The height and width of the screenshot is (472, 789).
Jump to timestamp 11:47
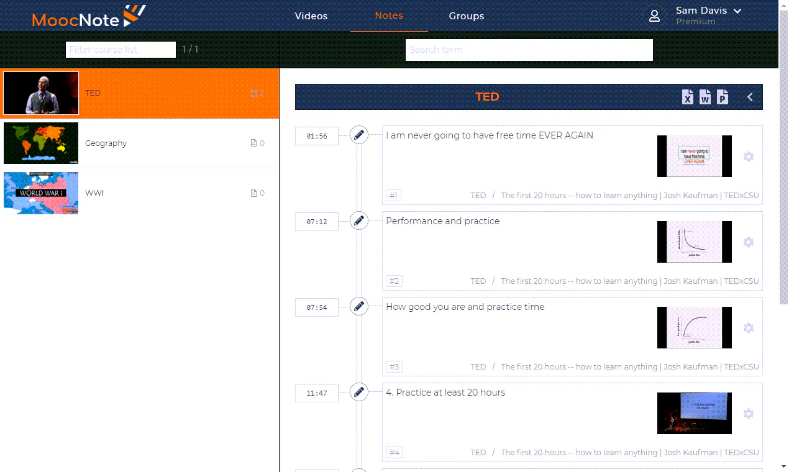point(317,393)
